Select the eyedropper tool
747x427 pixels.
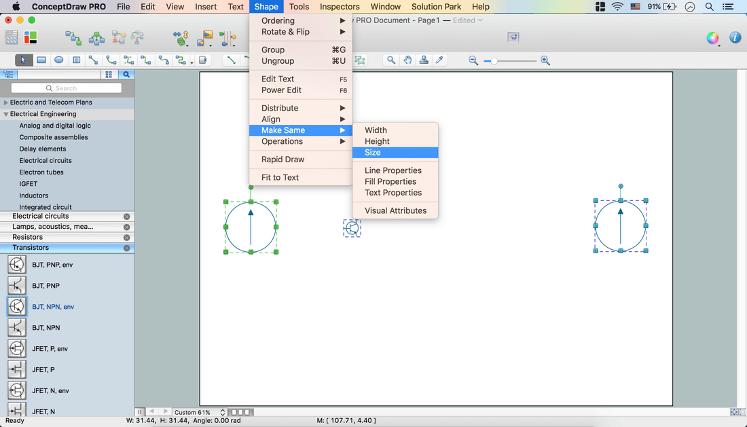(440, 60)
